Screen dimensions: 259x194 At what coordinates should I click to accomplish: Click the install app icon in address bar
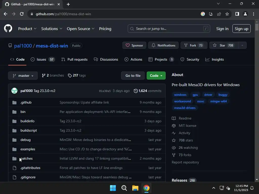coord(211,14)
